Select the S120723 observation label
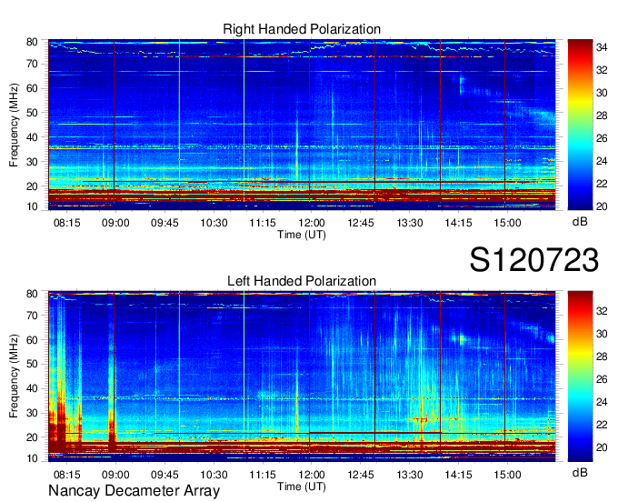This screenshot has height=502, width=618. click(534, 260)
